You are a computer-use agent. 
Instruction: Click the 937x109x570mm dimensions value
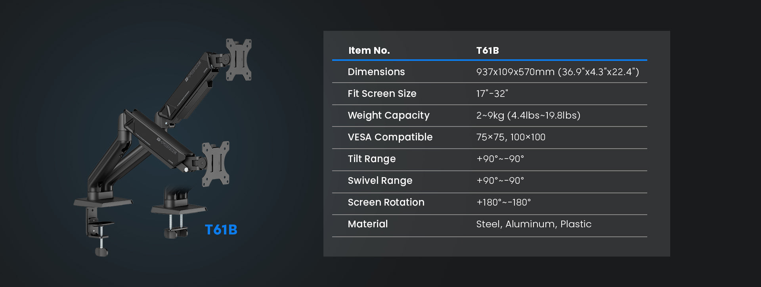point(557,72)
